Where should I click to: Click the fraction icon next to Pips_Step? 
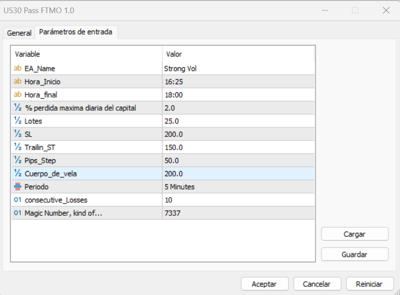(18, 160)
